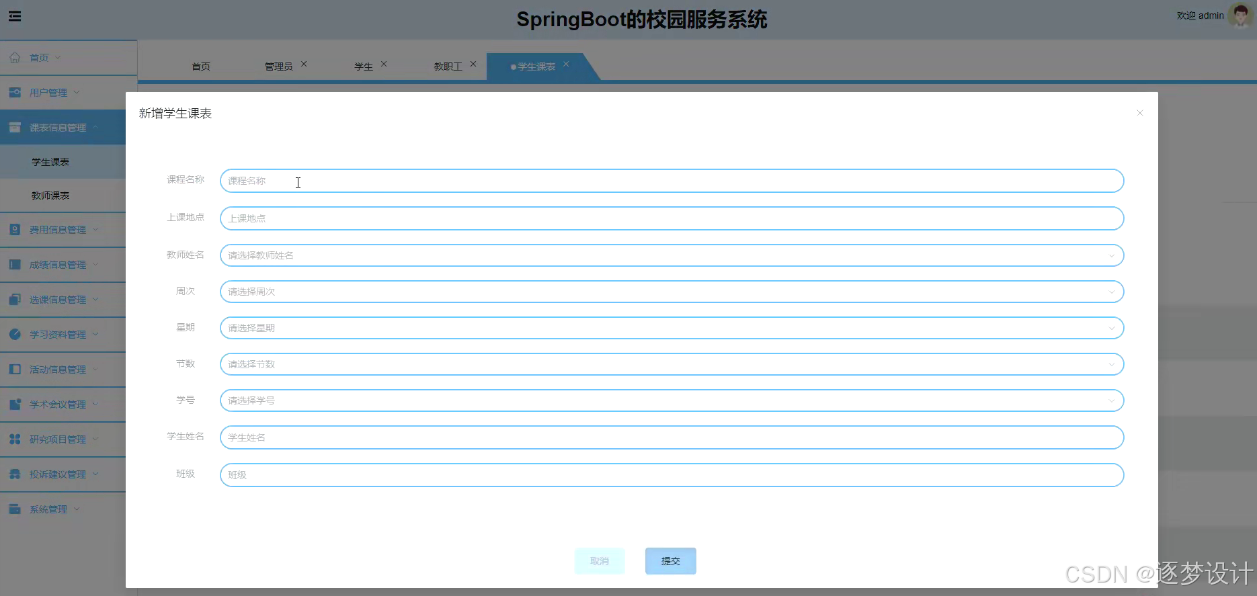Expand the 用户管理 chevron

77,92
